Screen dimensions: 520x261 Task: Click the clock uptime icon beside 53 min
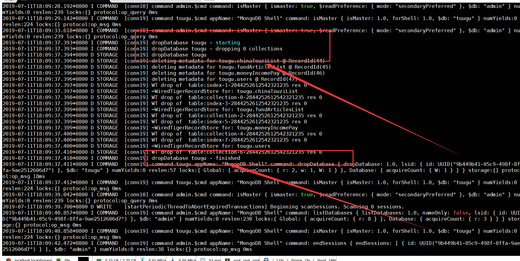click(203, 259)
